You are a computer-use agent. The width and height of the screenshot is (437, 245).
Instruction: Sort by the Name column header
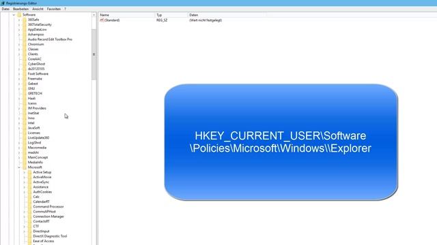tap(126, 15)
